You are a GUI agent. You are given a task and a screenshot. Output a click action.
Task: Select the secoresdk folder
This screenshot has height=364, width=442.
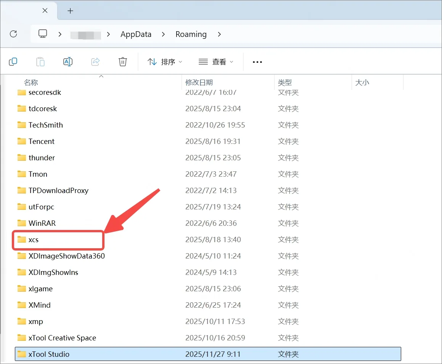(x=208, y=93)
